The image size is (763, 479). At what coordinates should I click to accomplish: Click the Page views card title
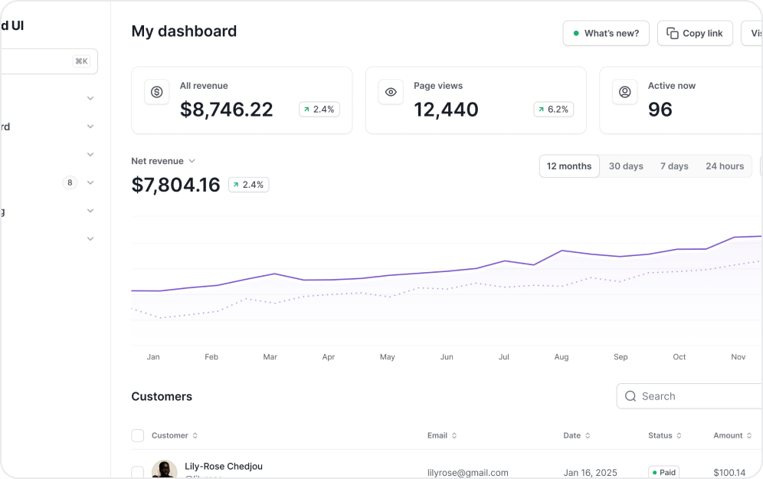[x=438, y=86]
